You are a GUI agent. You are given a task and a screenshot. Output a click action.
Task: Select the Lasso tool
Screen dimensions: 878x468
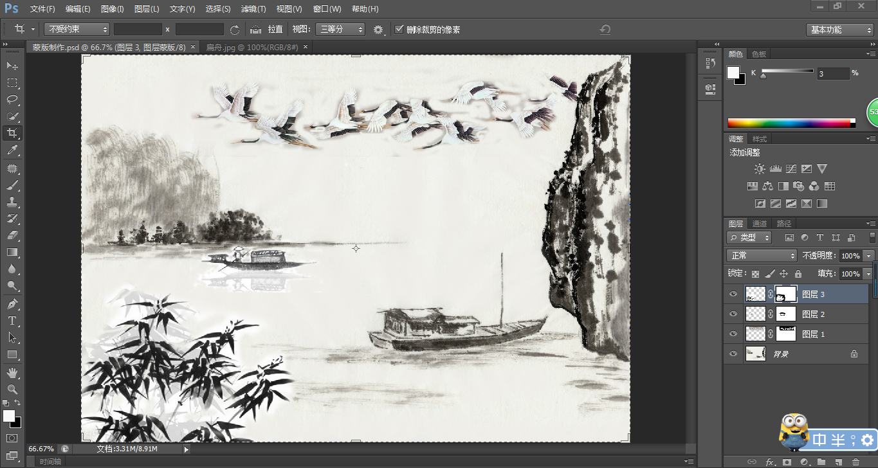coord(12,100)
